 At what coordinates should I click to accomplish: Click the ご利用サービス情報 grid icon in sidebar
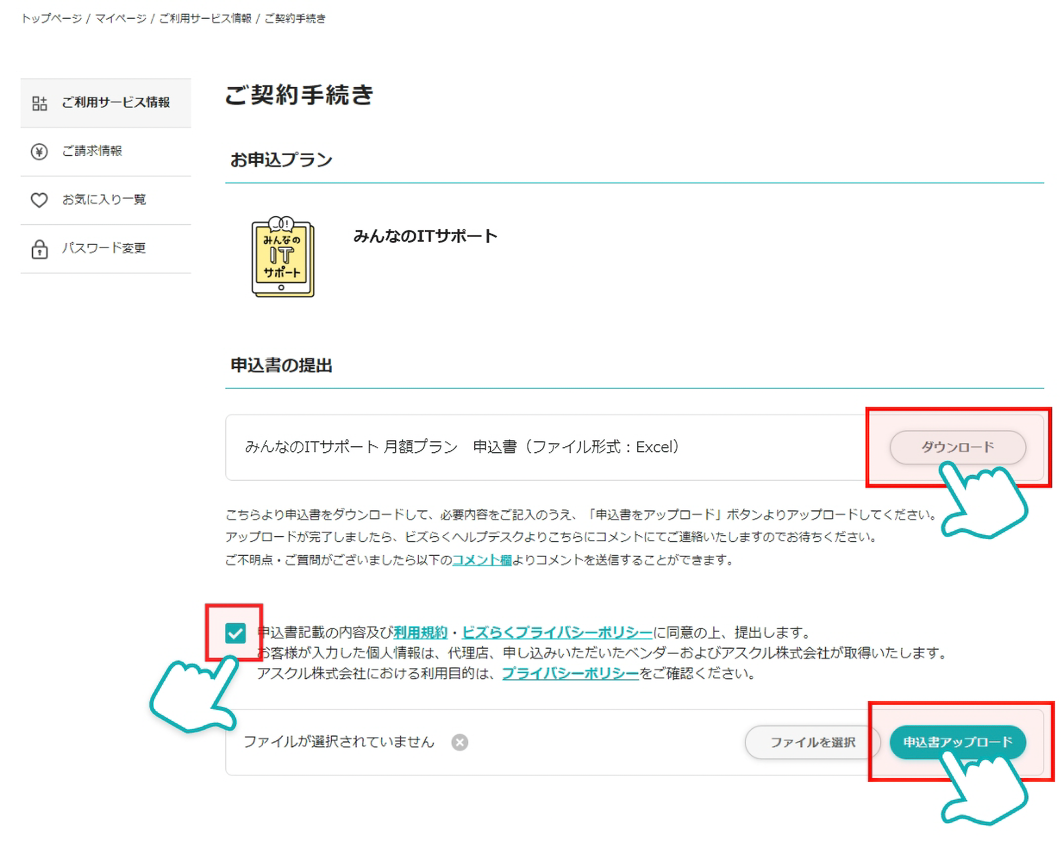[x=40, y=103]
